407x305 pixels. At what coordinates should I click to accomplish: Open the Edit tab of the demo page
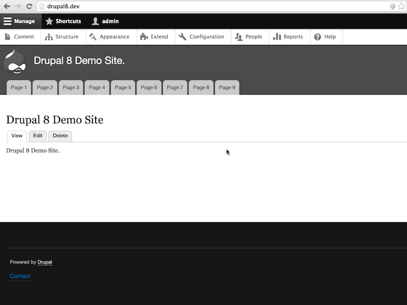click(x=38, y=136)
